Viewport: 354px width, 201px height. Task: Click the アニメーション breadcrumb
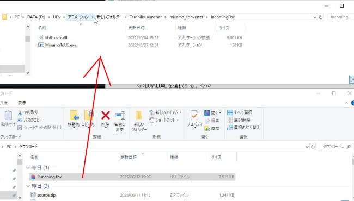(x=78, y=17)
